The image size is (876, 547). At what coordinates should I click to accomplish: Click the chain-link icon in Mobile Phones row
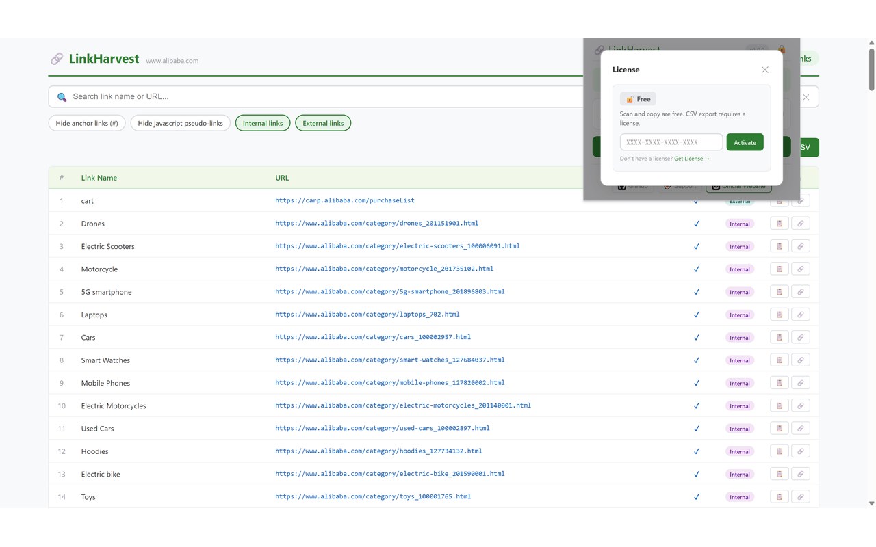pos(801,383)
